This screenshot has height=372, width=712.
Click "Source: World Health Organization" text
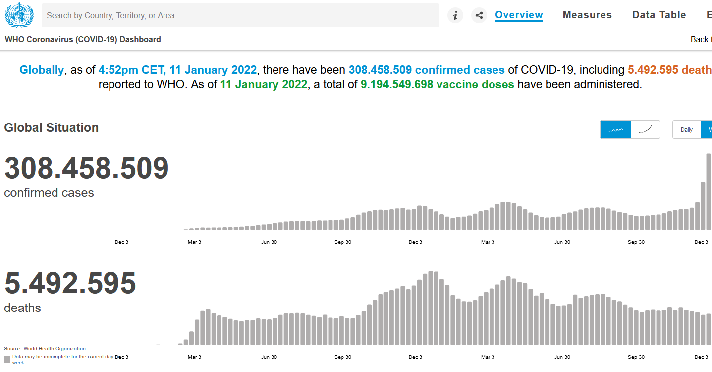45,349
